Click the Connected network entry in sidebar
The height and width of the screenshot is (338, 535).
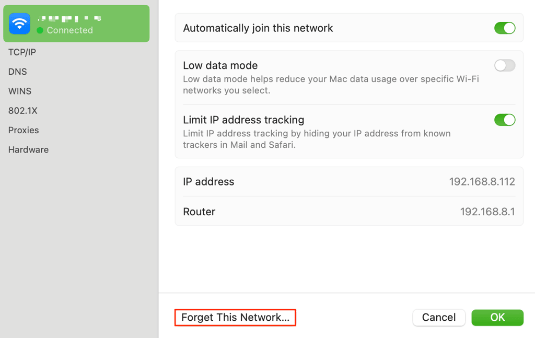click(76, 24)
